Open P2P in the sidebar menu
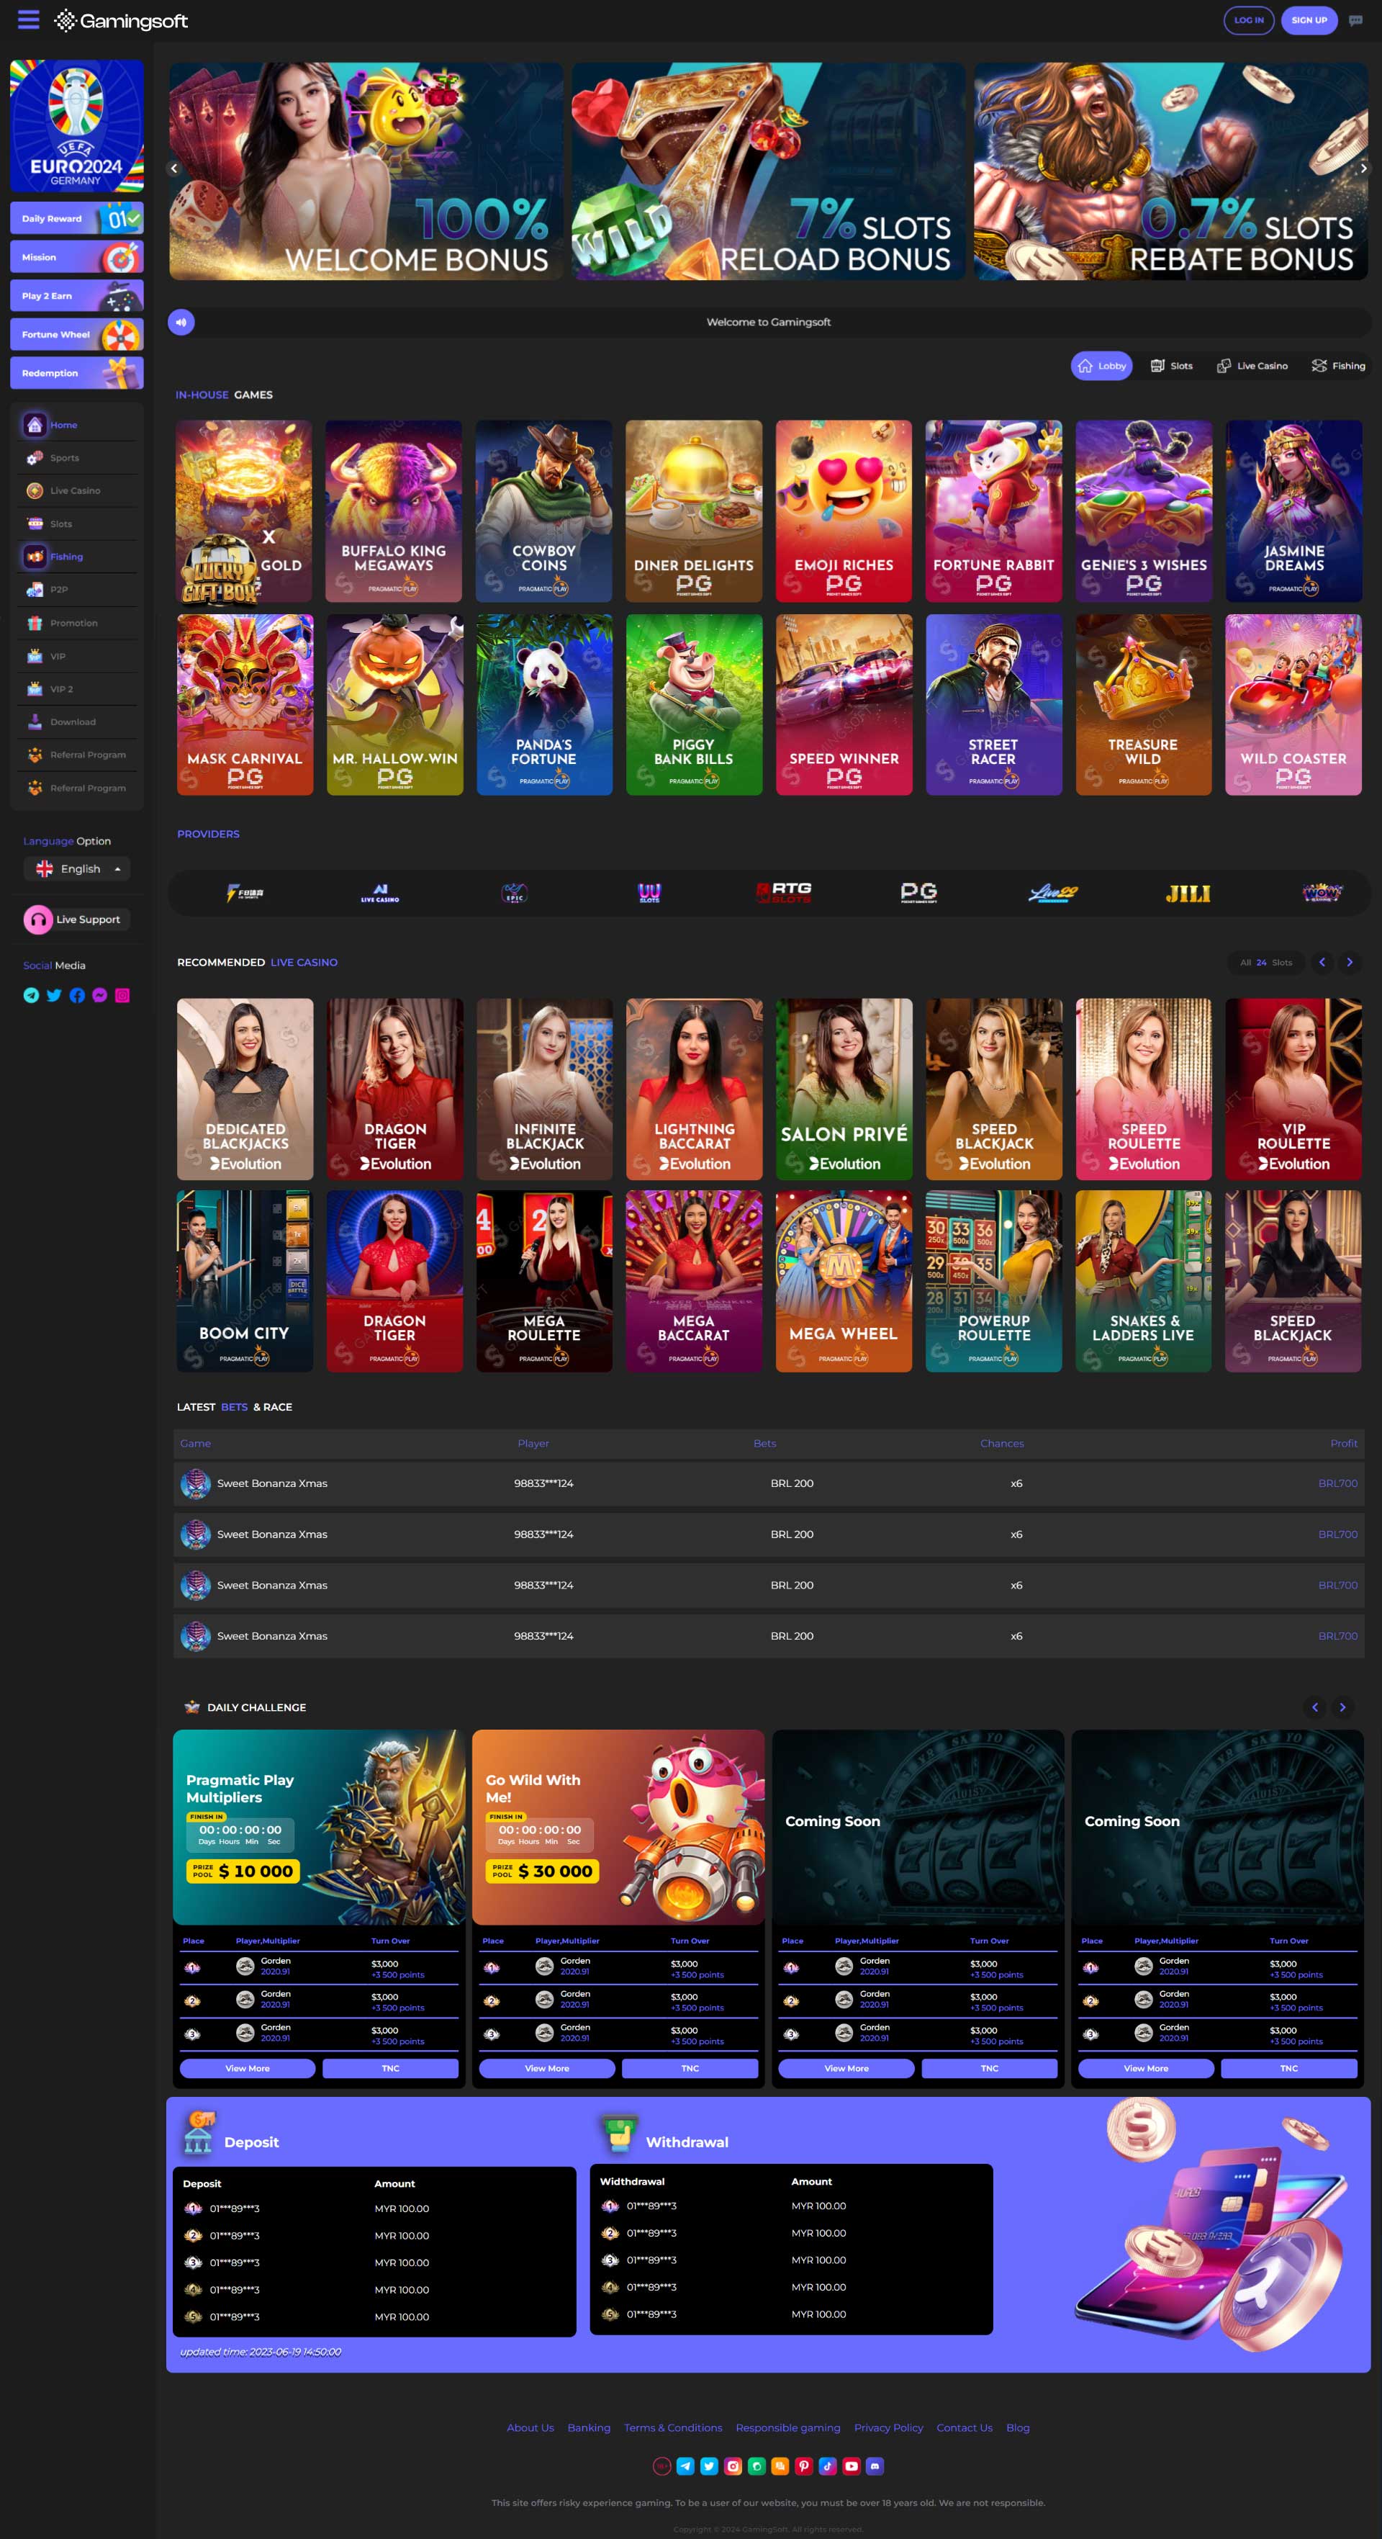This screenshot has height=2539, width=1382. point(77,590)
